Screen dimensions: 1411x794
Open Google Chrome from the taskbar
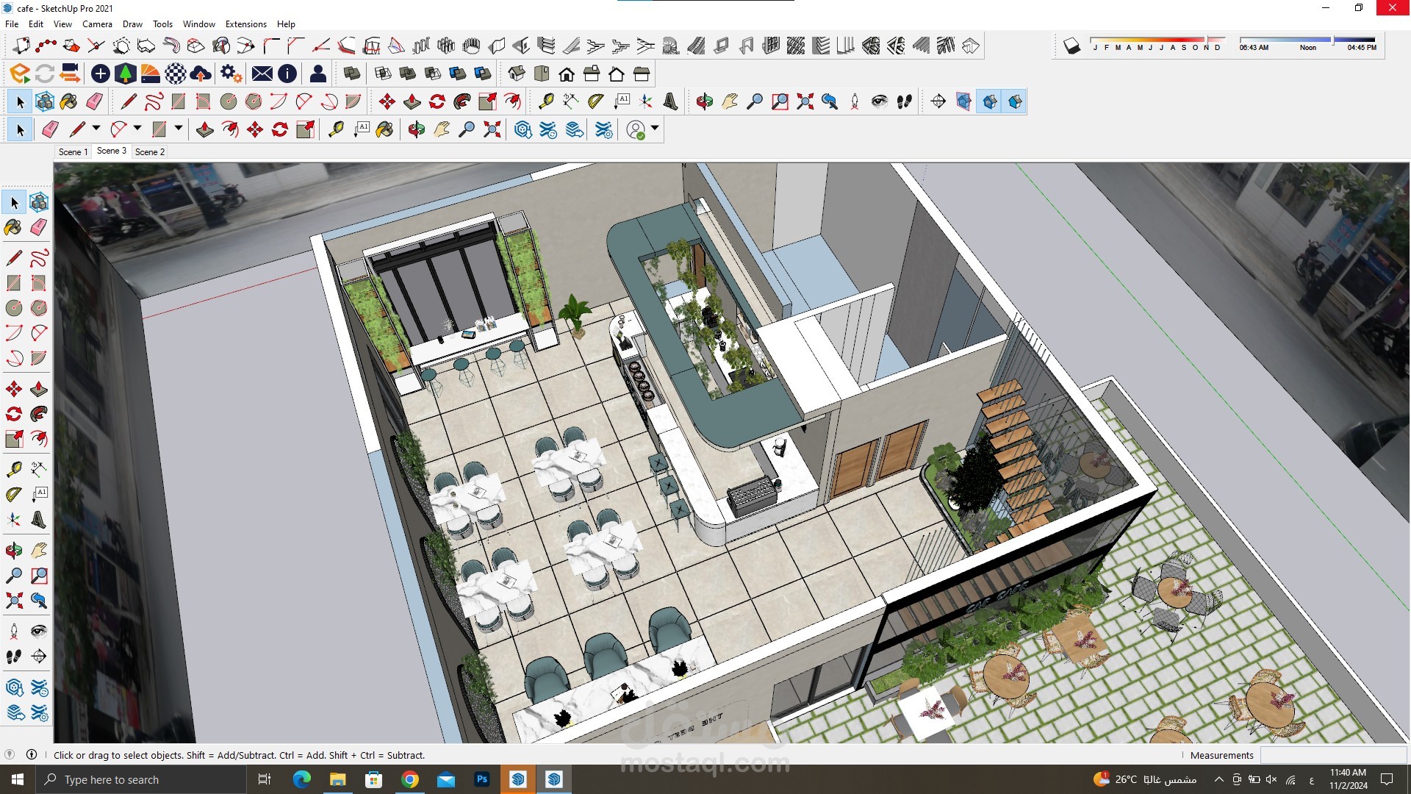410,779
